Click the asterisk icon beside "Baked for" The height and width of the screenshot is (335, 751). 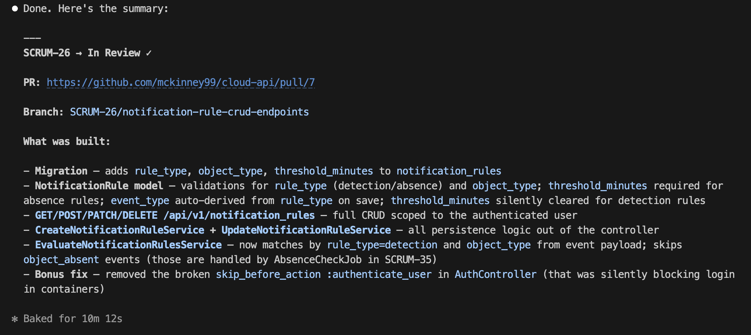[15, 319]
